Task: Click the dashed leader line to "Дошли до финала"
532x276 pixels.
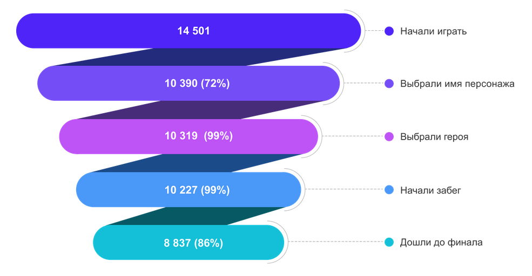Action: 335,243
